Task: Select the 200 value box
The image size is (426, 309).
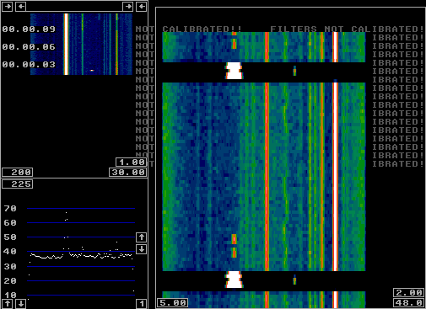Action: coord(18,172)
